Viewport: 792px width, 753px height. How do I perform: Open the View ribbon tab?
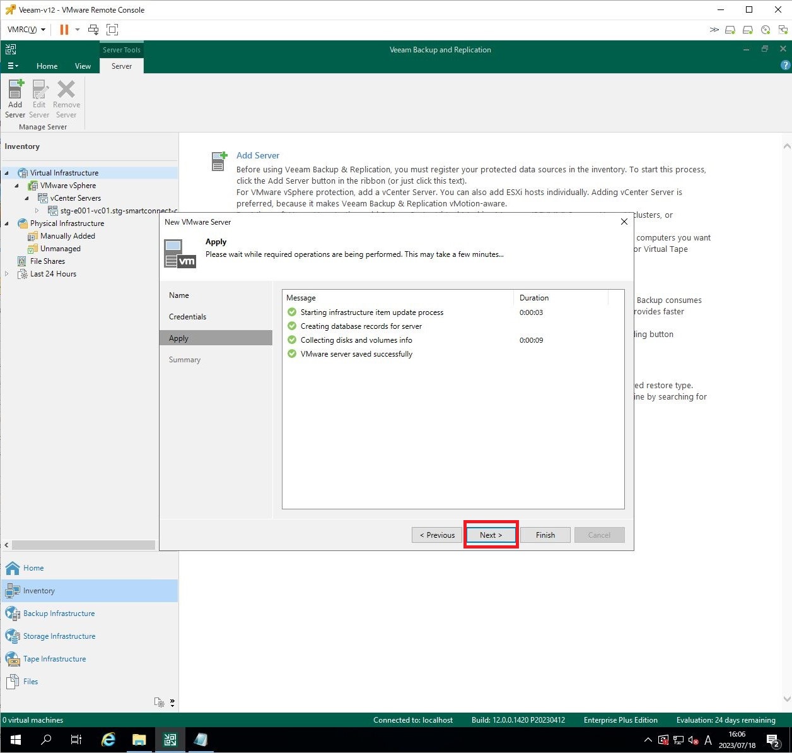[x=83, y=66]
